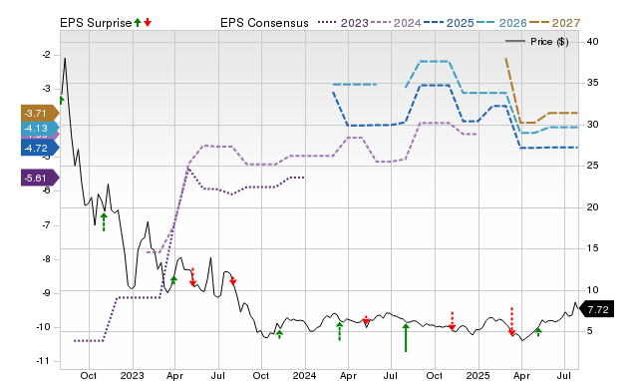Click the 2023 x-axis label
Viewport: 638px width, 381px height.
[x=133, y=375]
